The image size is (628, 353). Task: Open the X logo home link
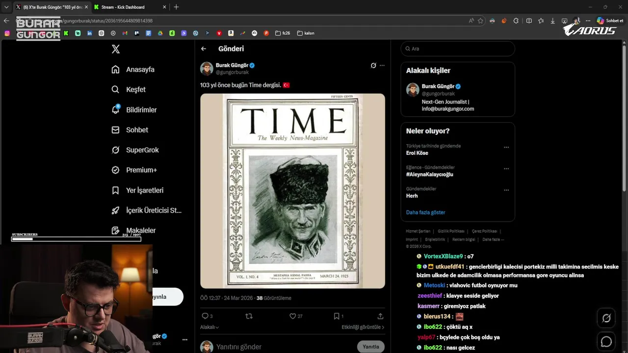point(116,49)
